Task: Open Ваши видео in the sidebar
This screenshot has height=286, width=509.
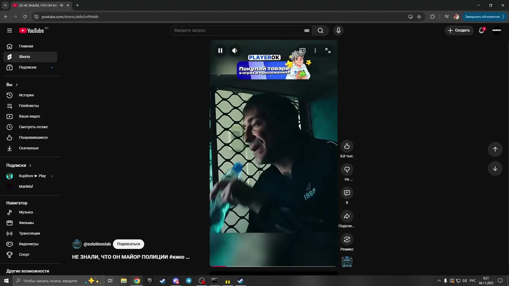Action: pos(30,116)
